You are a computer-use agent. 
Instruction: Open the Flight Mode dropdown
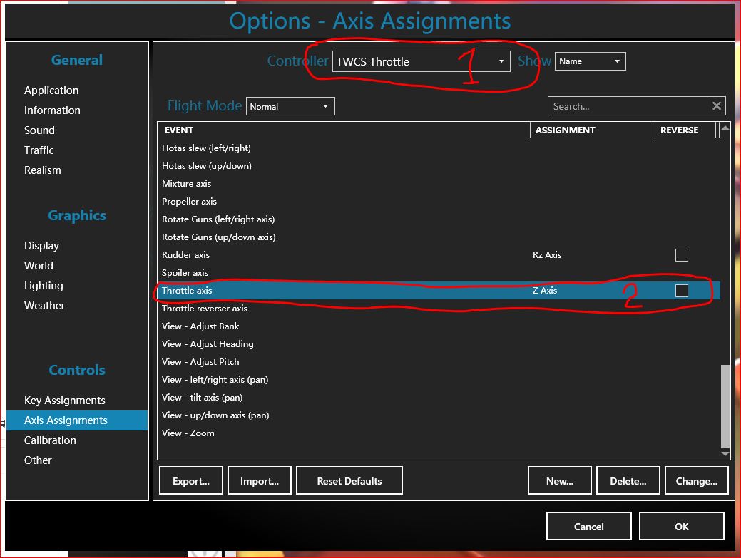tap(290, 106)
